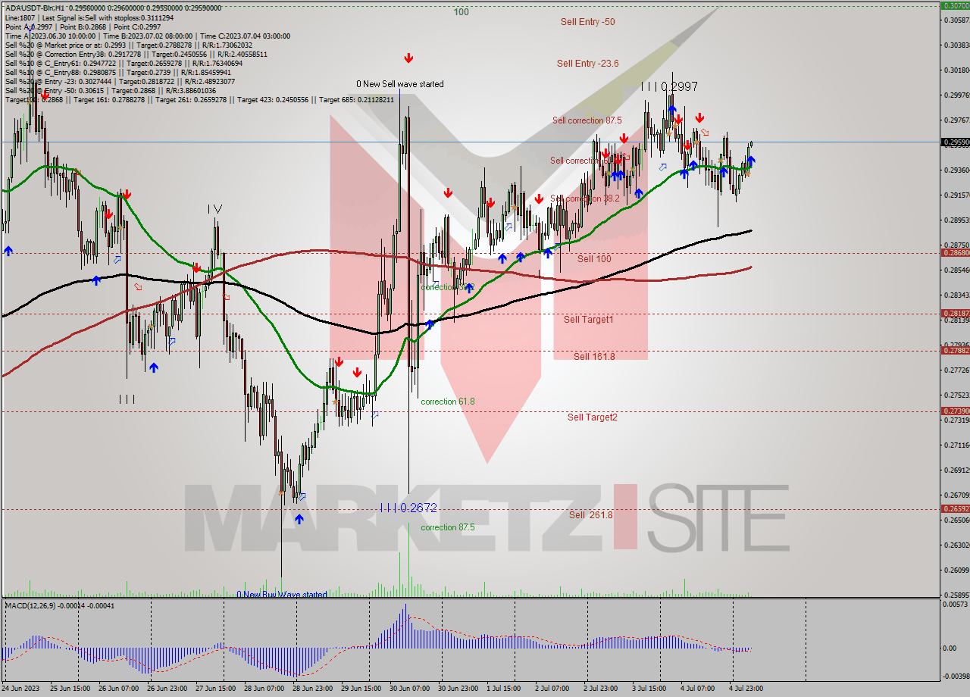Image resolution: width=970 pixels, height=697 pixels.
Task: Select the green 'correction 61.8' label
Action: [x=448, y=402]
